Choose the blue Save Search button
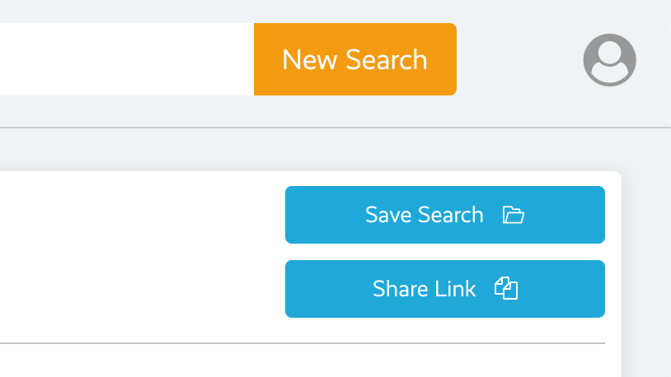671x377 pixels. coord(445,215)
